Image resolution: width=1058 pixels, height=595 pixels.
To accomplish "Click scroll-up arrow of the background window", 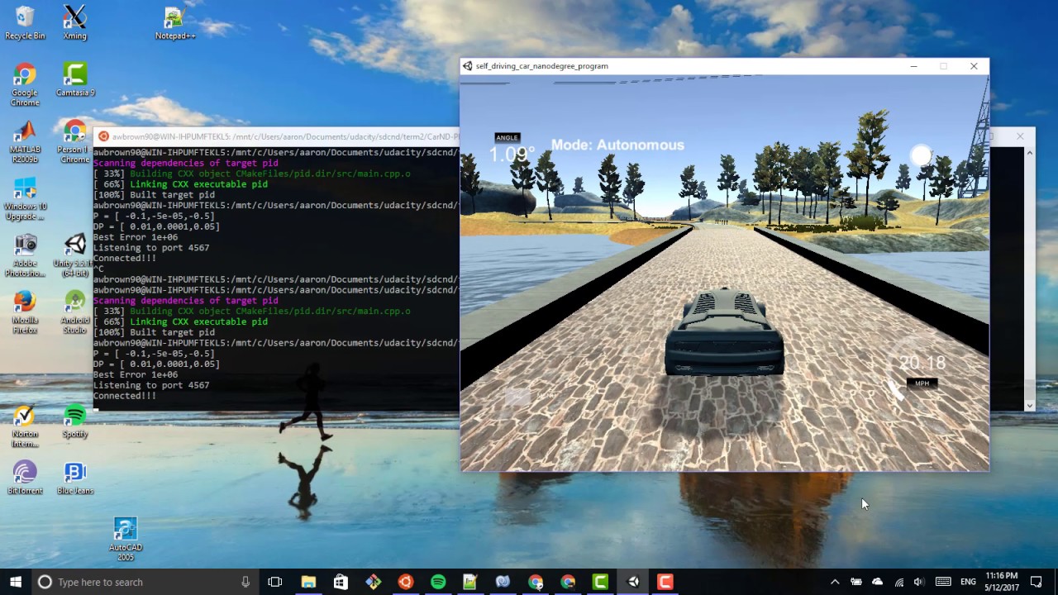I will [1029, 153].
